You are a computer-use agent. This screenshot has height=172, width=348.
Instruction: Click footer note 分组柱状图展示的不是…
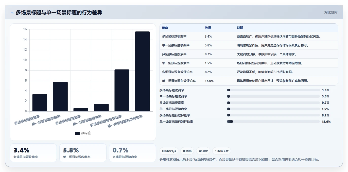[239, 160]
